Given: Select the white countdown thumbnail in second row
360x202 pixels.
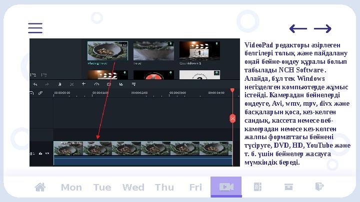Looking at the screenshot, I should click(x=199, y=75).
